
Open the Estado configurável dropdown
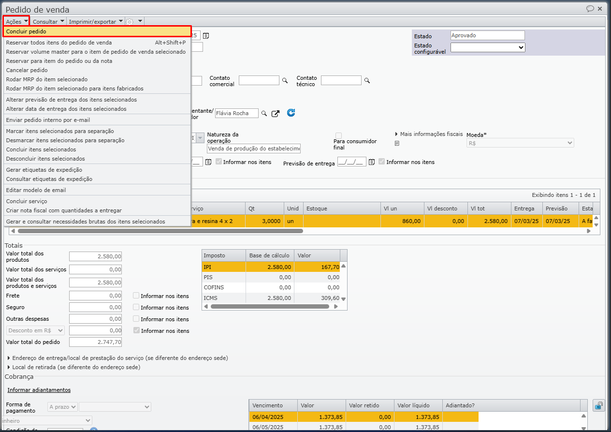(x=488, y=47)
